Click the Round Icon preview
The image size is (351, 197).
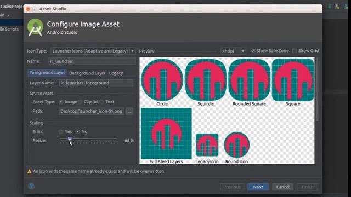point(236,145)
